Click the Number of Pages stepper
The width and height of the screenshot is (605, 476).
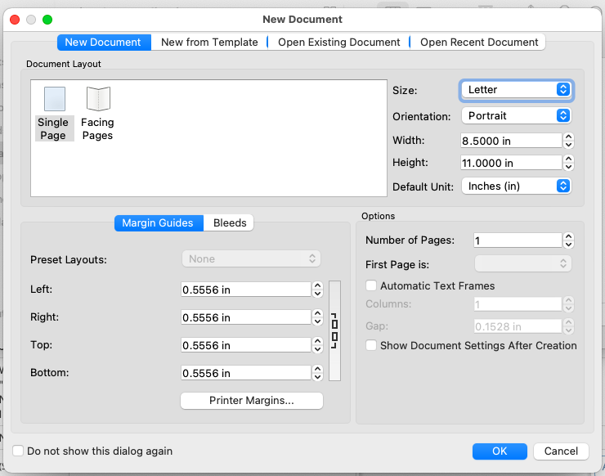569,240
